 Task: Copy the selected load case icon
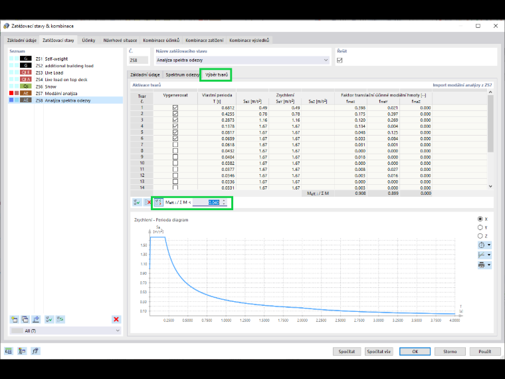point(25,319)
